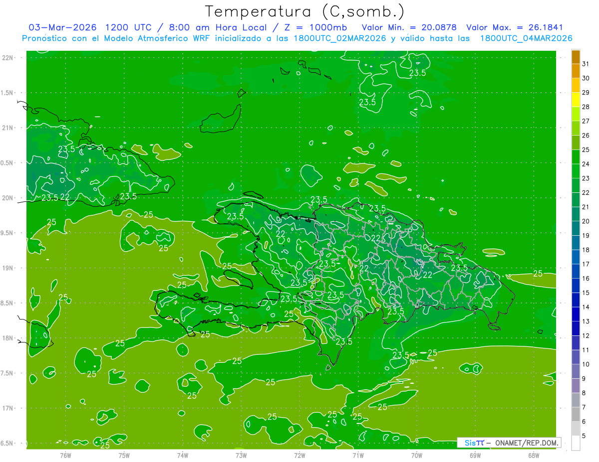Image resolution: width=599 pixels, height=462 pixels.
Task: Click the white legend swatch between 5 and 6
Action: point(576,429)
